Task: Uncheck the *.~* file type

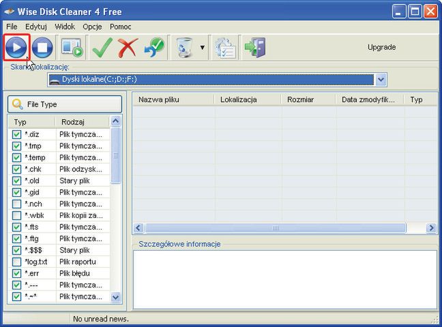Action: pos(16,296)
